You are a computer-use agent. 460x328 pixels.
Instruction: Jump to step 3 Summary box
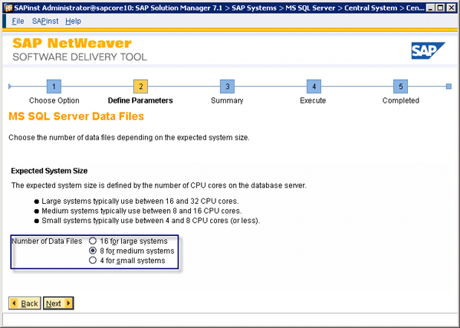pos(226,87)
